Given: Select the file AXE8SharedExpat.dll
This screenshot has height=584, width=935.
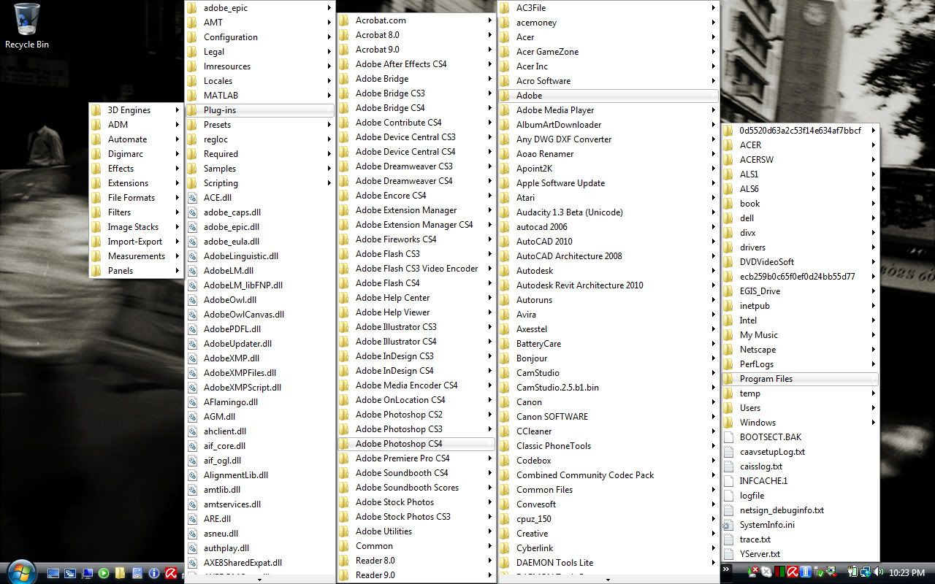Looking at the screenshot, I should click(259, 563).
